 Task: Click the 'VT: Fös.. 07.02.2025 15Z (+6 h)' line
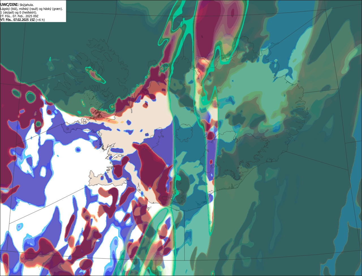[x=22, y=20]
